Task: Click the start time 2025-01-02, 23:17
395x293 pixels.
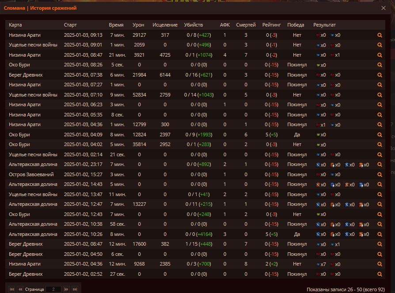Action: coord(83,165)
